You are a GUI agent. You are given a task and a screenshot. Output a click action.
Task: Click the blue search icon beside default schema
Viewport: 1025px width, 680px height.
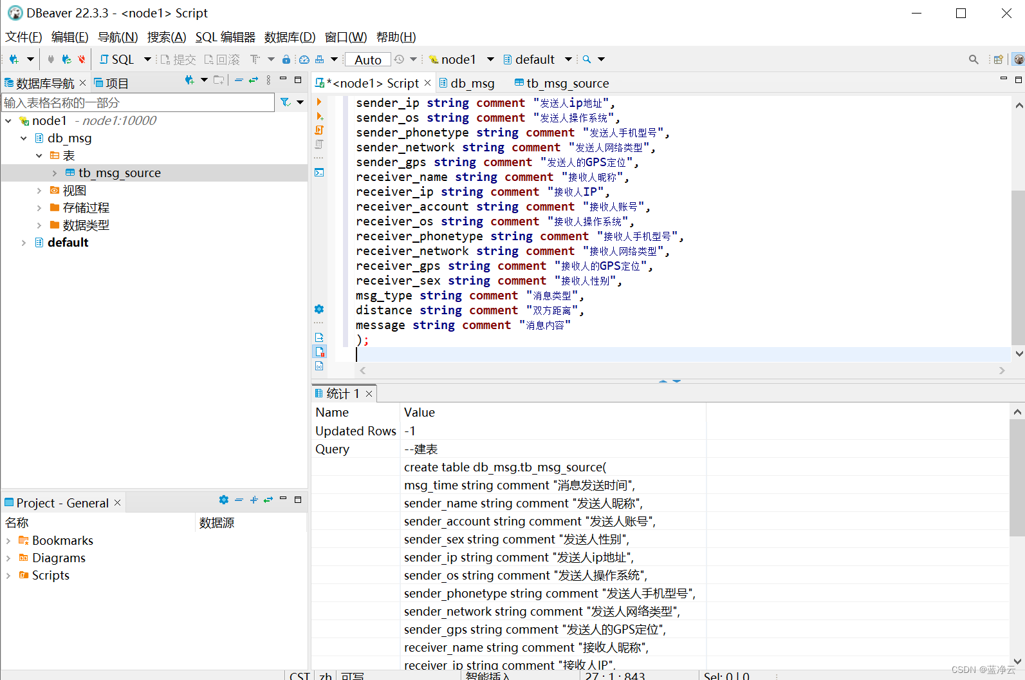(x=587, y=59)
